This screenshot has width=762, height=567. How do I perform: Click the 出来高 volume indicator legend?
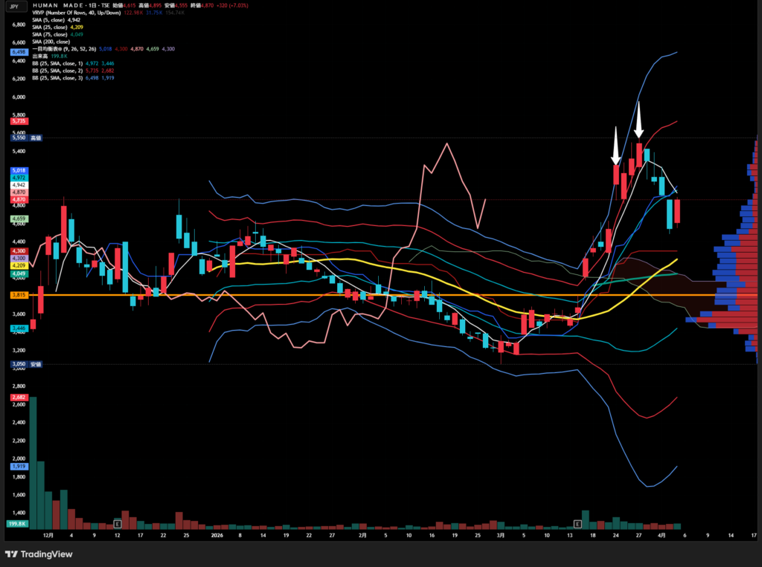coord(41,56)
